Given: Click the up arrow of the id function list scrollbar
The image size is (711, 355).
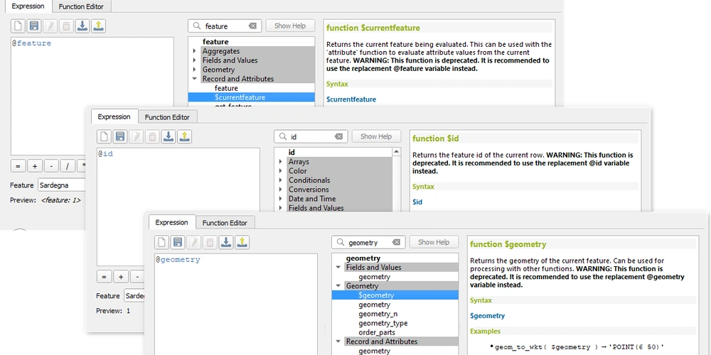Looking at the screenshot, I should [x=397, y=152].
